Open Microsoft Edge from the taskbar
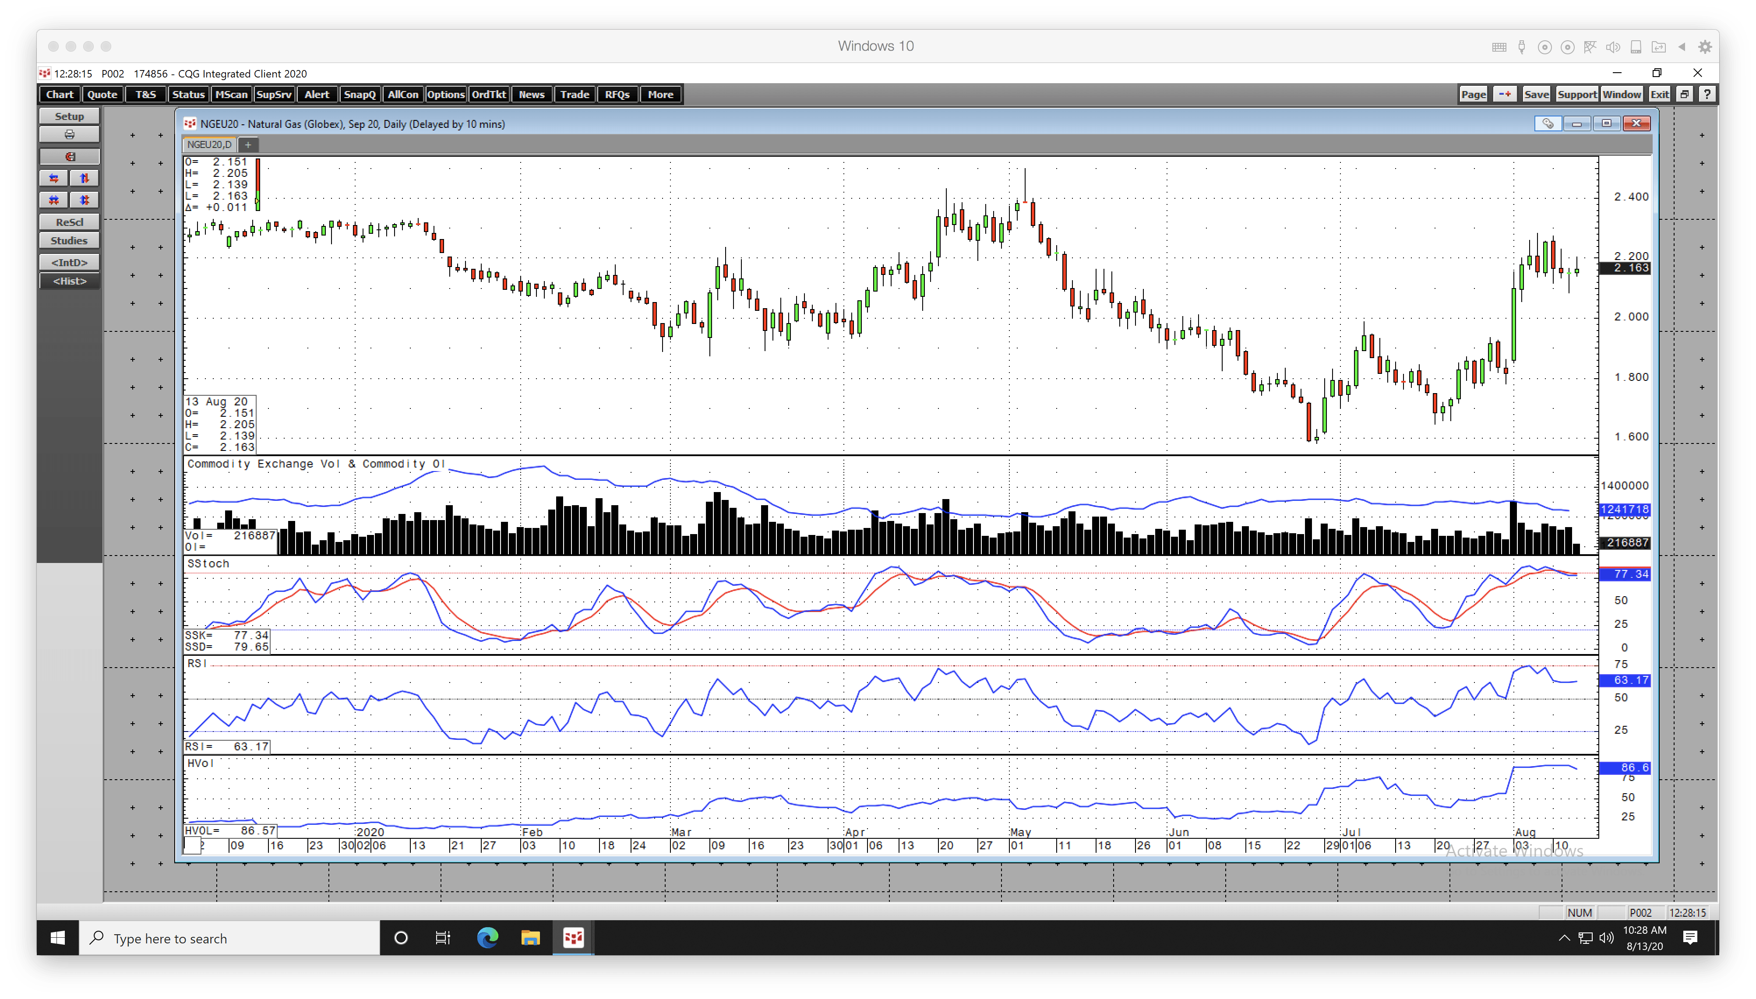1756x999 pixels. tap(487, 937)
